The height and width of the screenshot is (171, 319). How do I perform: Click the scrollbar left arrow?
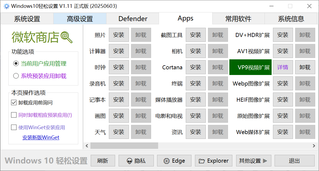pos(87,146)
